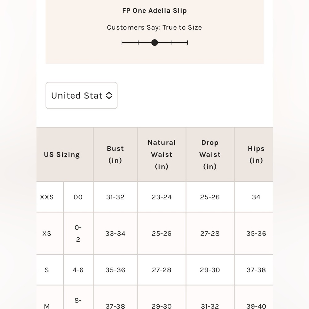Select the Natural Waist (in) column header
The image size is (309, 309).
[x=162, y=154]
